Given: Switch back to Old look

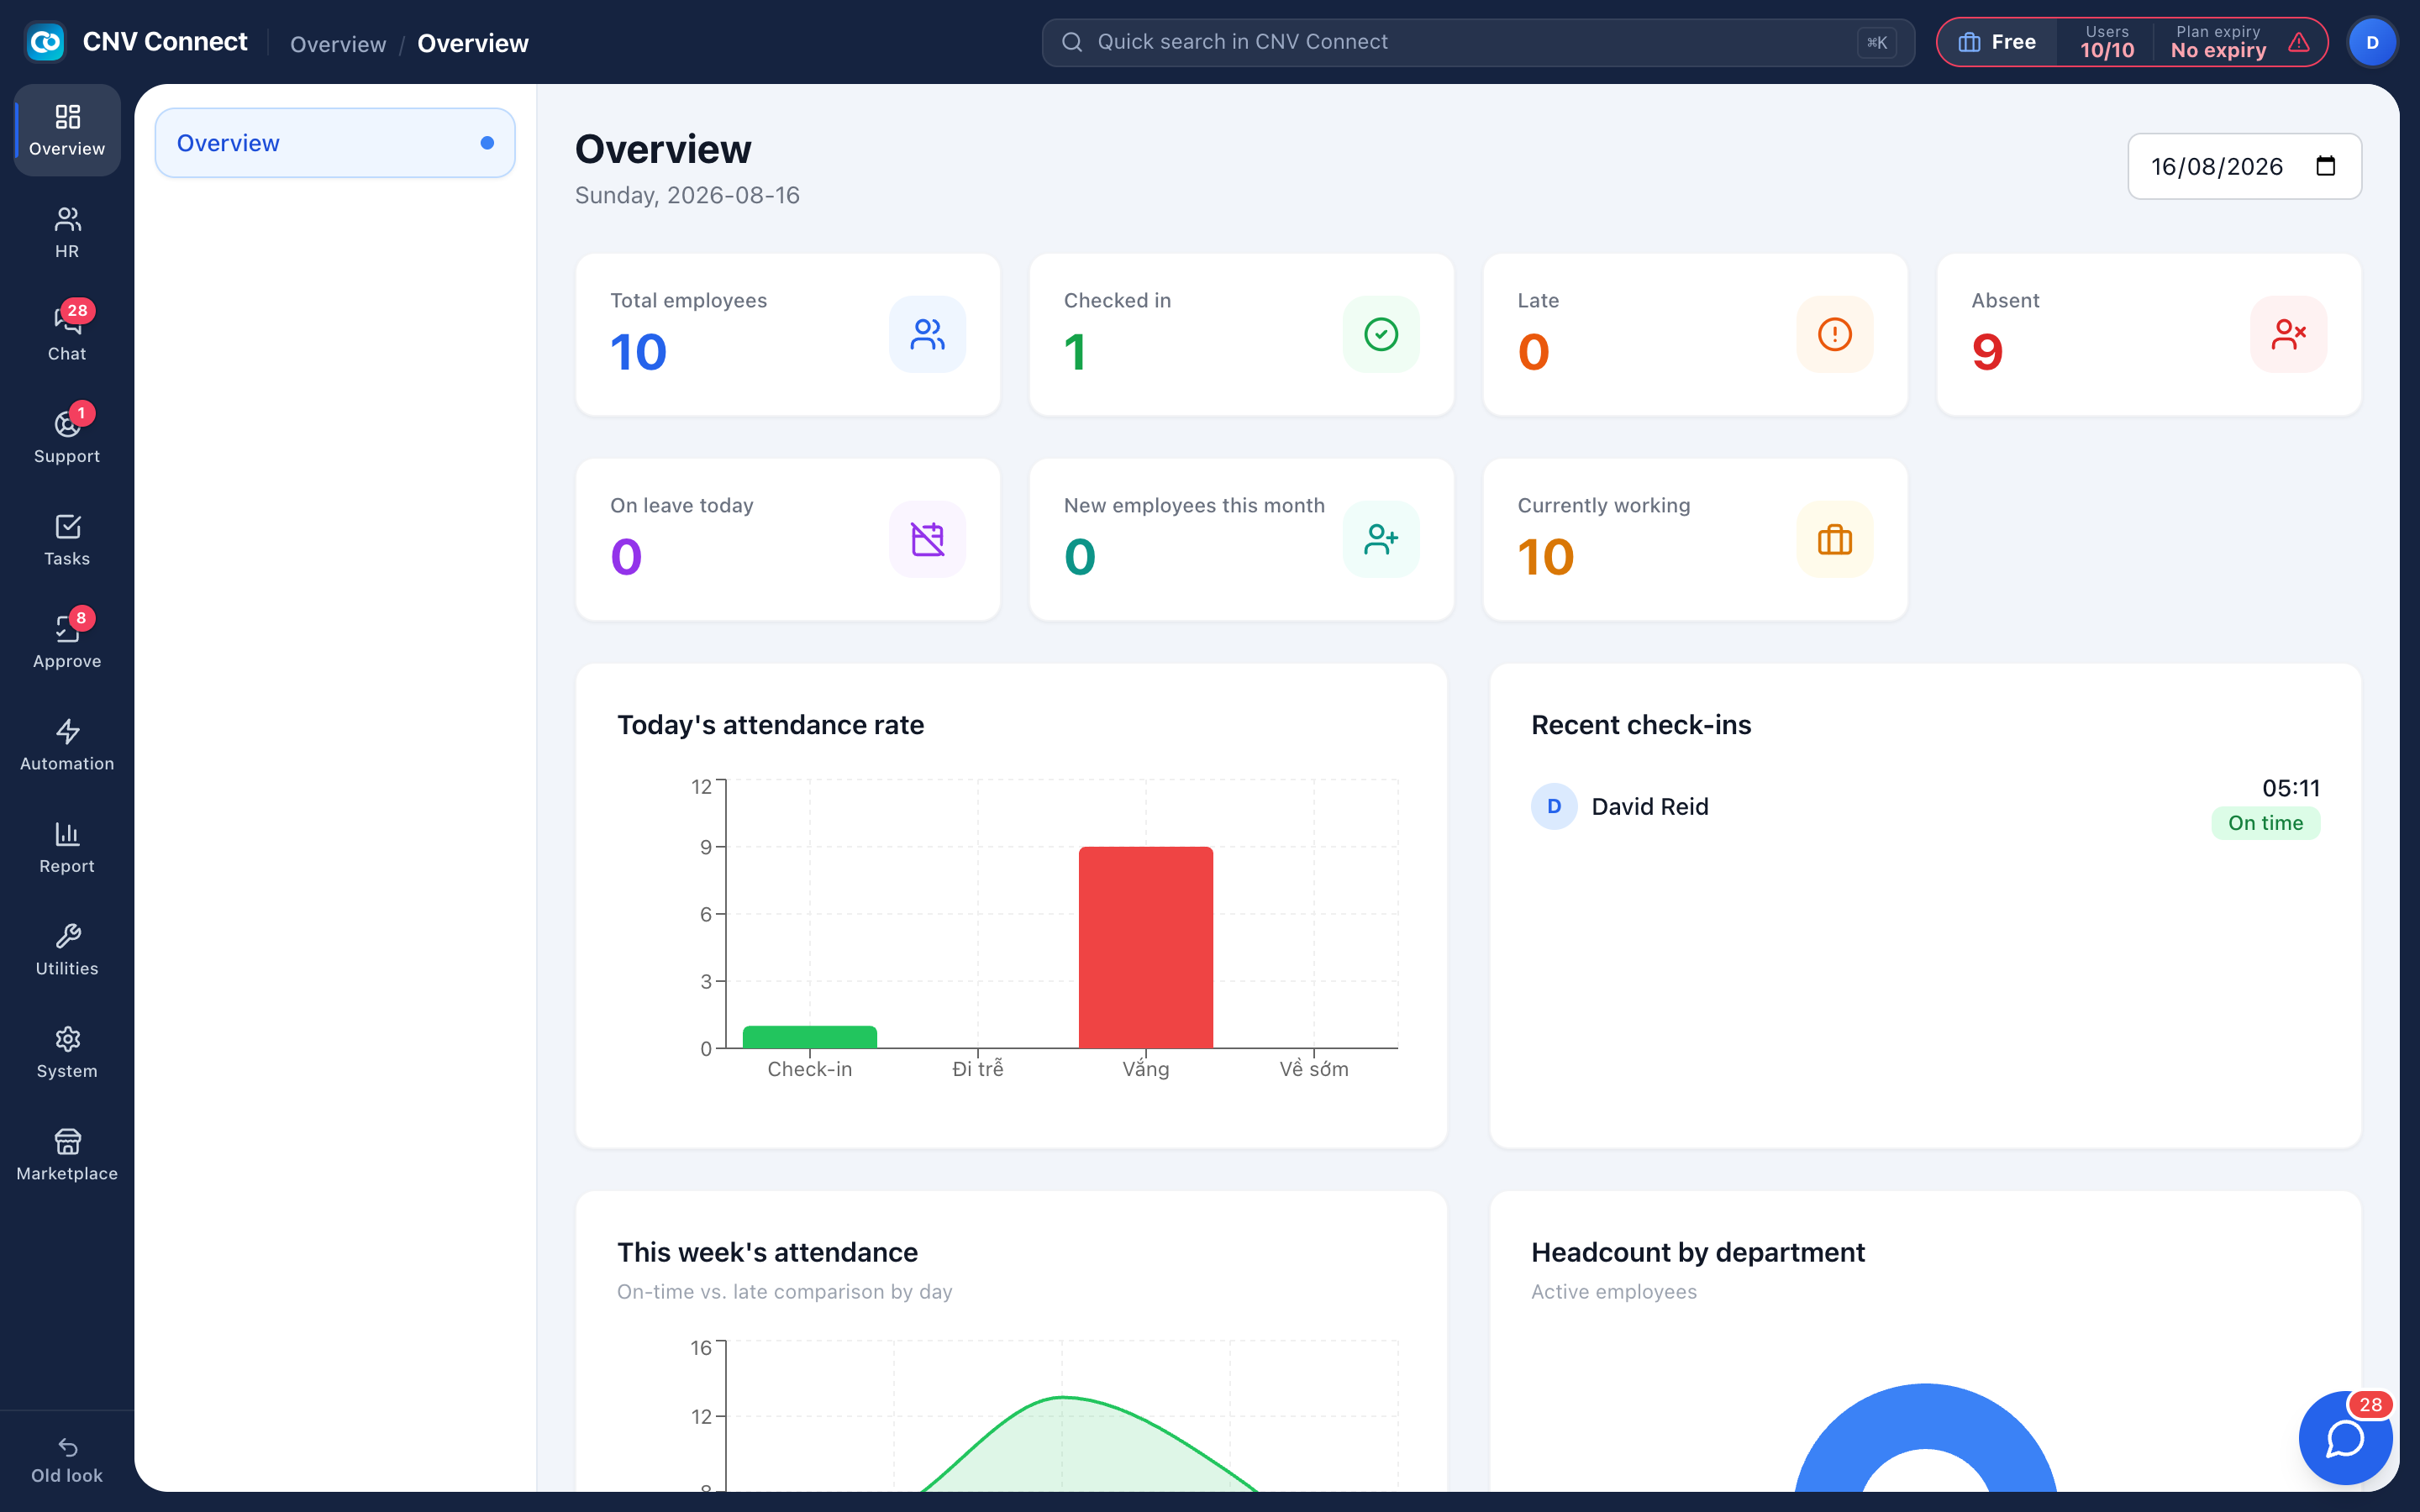Looking at the screenshot, I should point(67,1461).
